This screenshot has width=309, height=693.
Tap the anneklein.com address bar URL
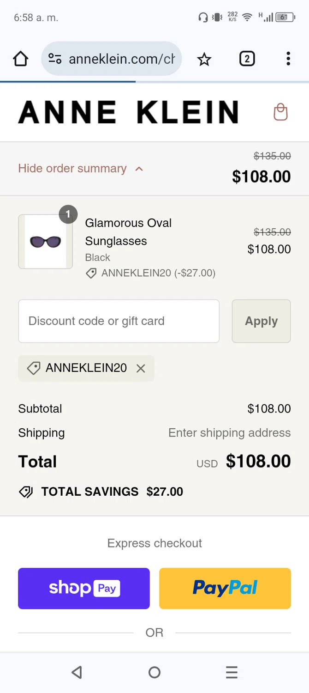pos(122,59)
